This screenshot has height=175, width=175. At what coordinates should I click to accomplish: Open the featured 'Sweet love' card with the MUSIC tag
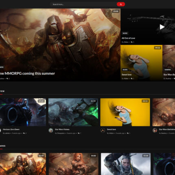pos(141,63)
